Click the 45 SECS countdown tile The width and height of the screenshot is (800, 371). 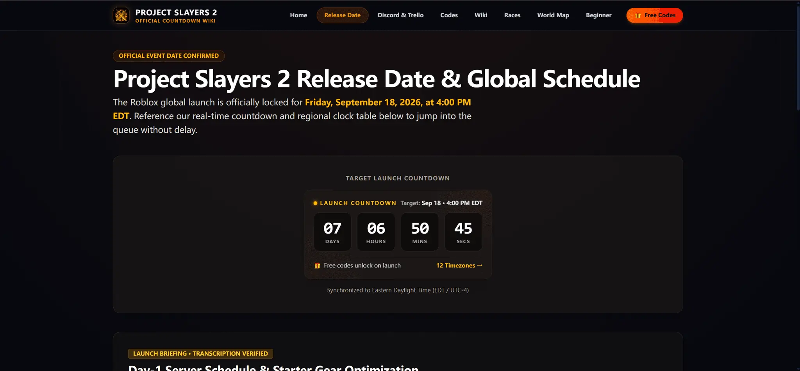[x=463, y=232]
